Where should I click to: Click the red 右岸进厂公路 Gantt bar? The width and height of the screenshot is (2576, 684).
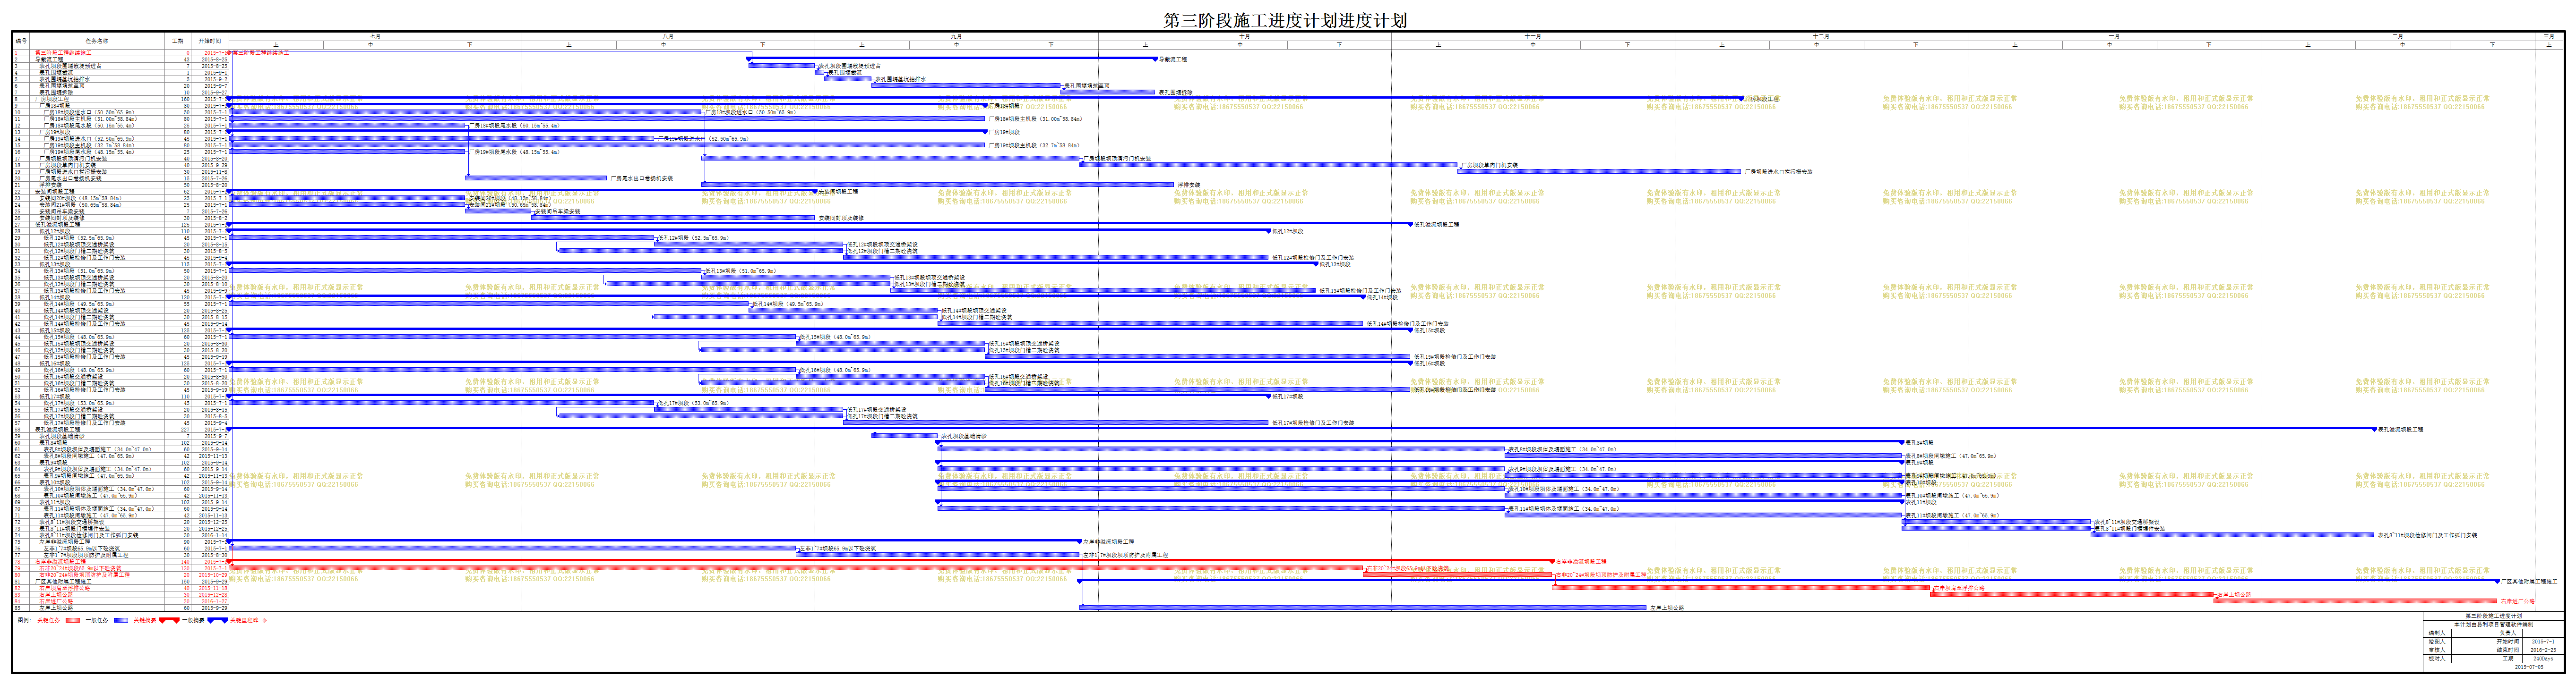tap(2355, 601)
